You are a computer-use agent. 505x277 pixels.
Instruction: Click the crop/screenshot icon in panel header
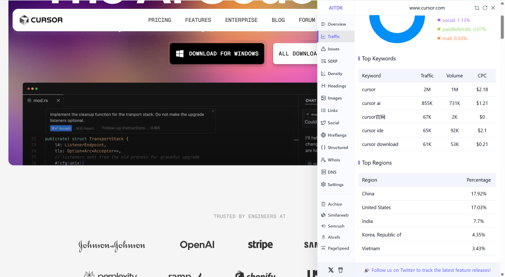[x=476, y=8]
